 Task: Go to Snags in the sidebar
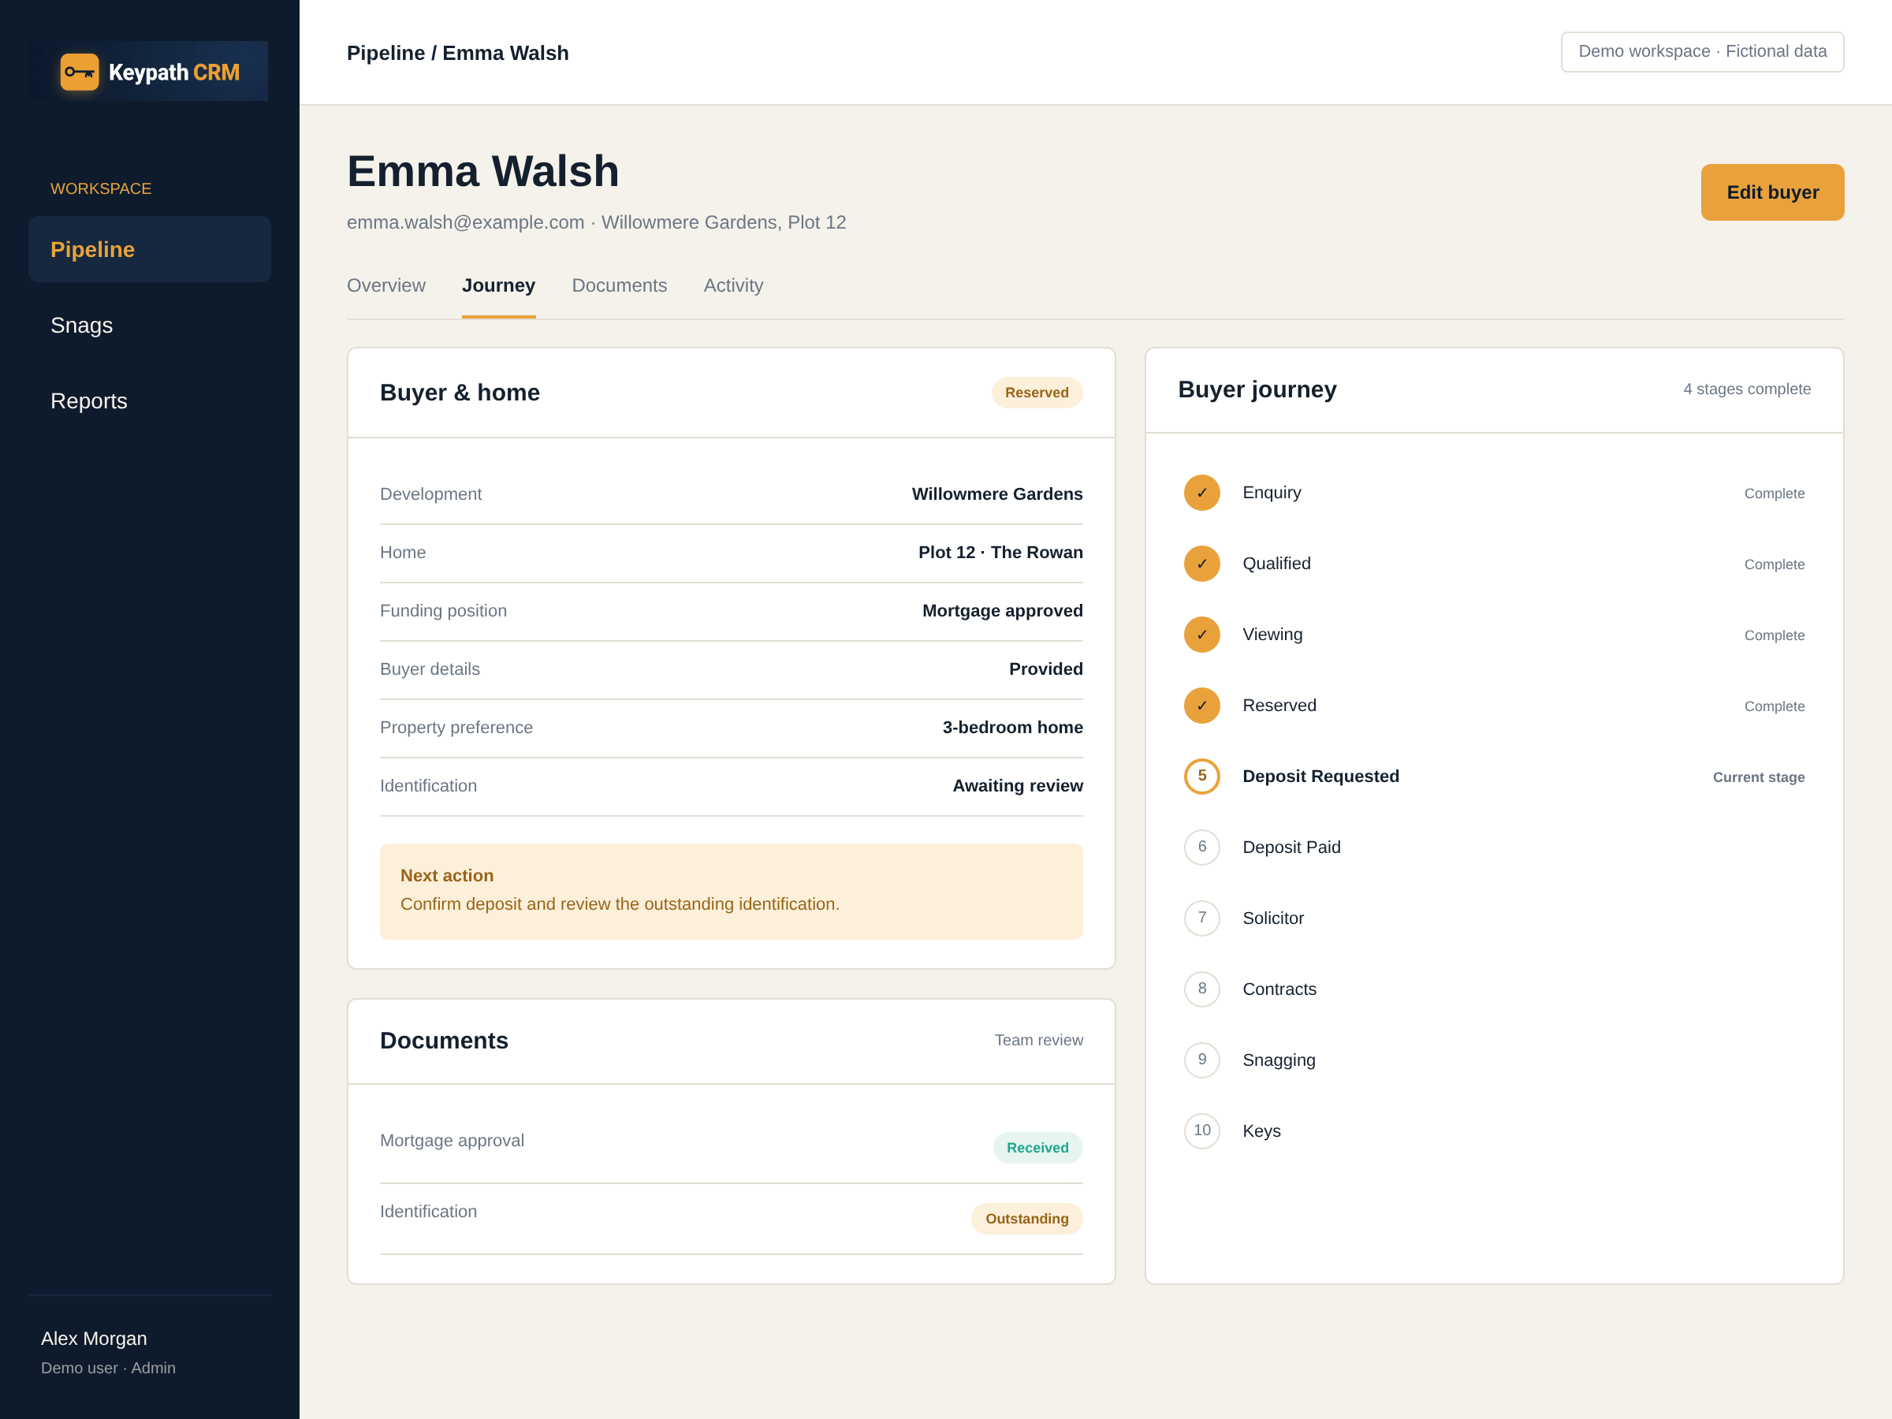[150, 325]
